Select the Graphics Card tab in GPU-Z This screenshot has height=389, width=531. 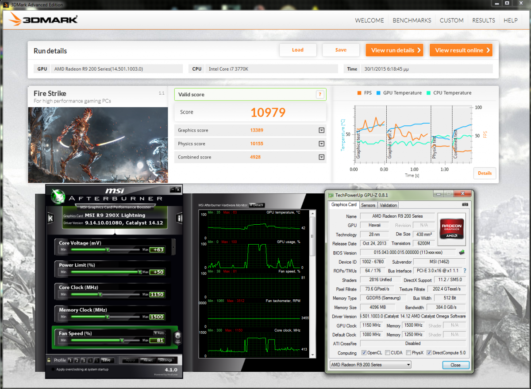click(344, 204)
